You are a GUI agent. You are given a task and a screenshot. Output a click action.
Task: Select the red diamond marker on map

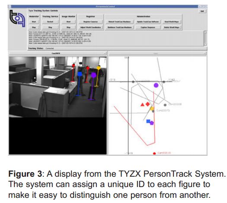pos(148,104)
